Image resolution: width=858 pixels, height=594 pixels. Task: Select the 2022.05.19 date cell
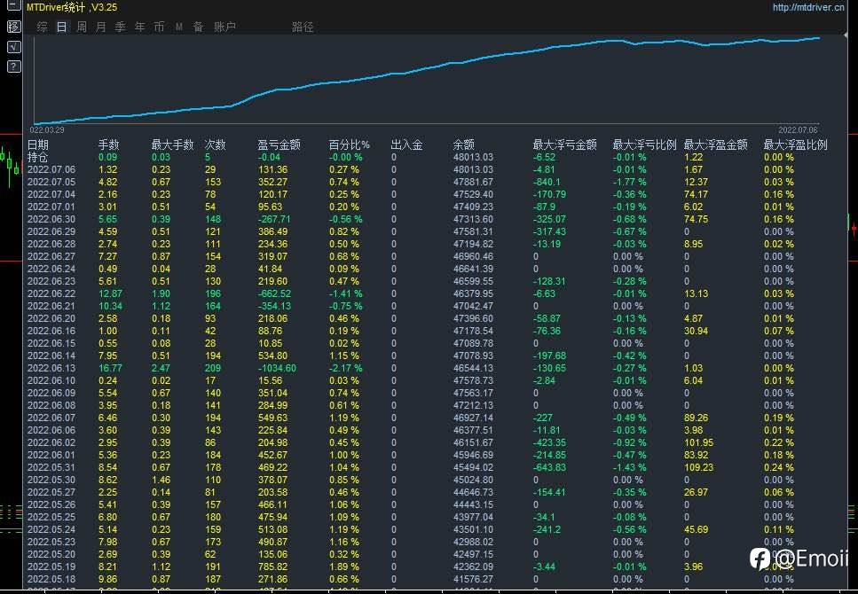coord(51,567)
